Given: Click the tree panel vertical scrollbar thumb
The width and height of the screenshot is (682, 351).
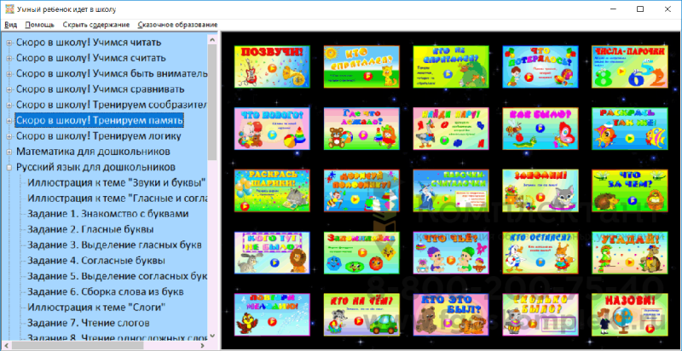Looking at the screenshot, I should click(212, 102).
